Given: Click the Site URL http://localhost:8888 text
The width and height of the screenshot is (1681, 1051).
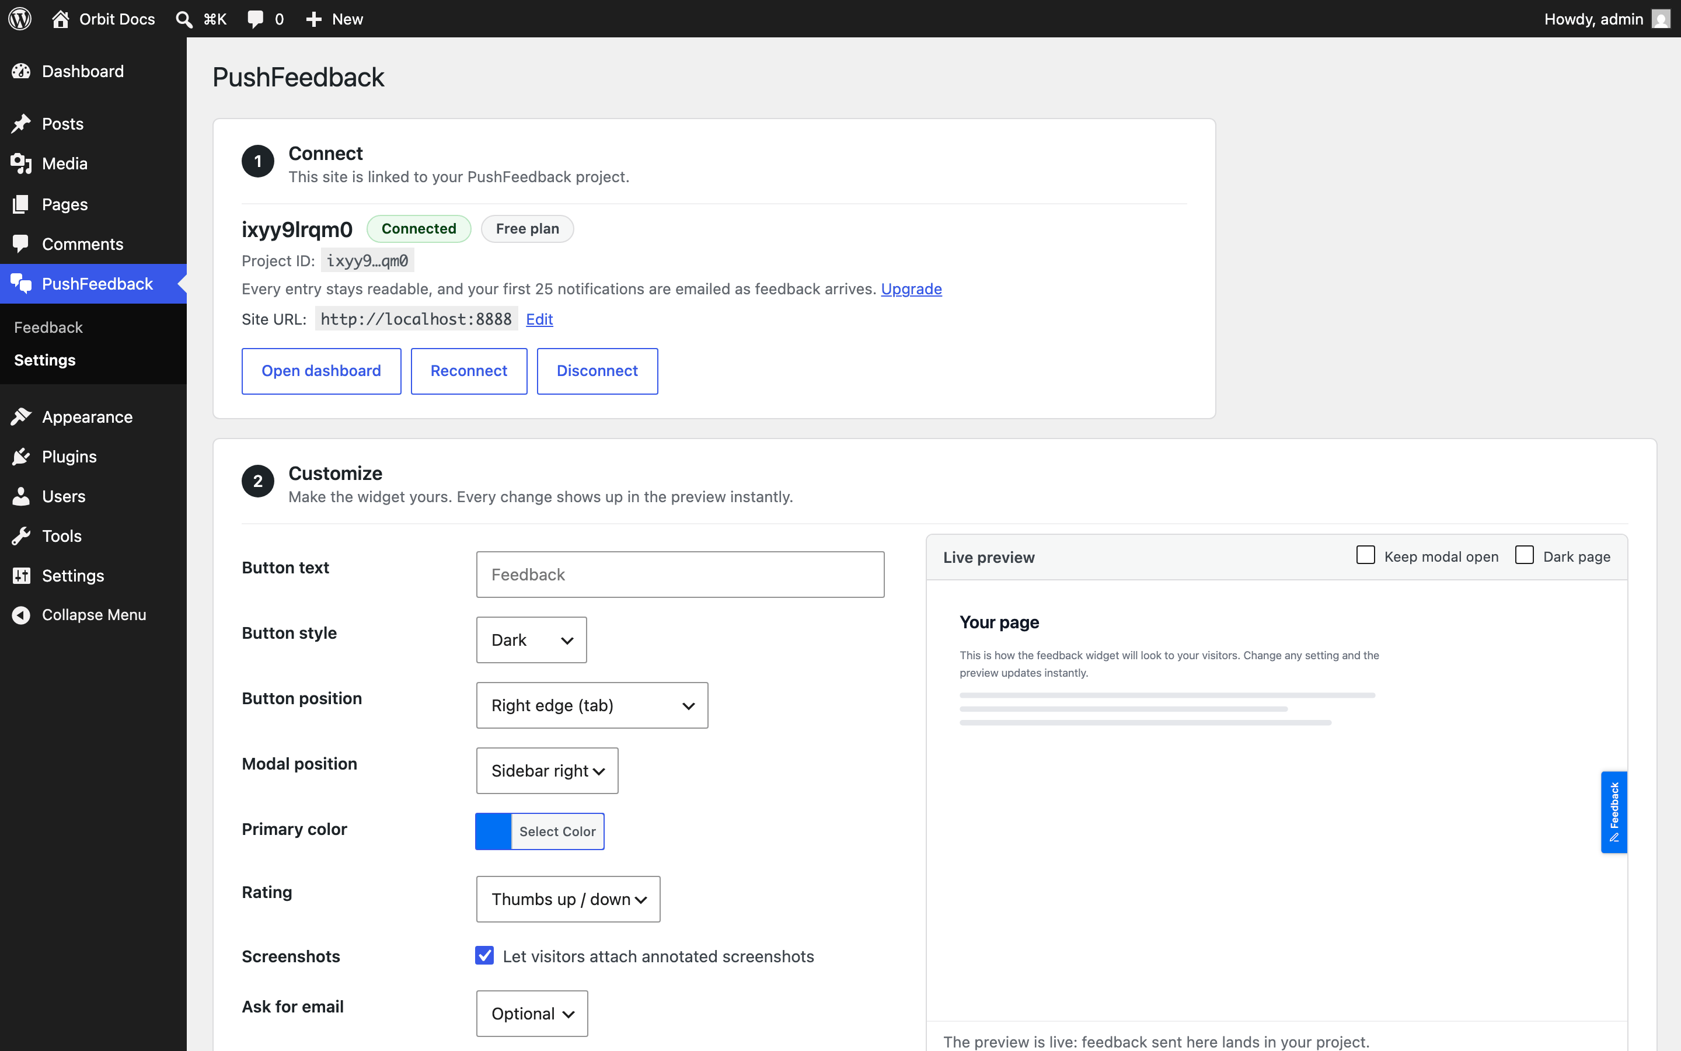Looking at the screenshot, I should (x=416, y=318).
